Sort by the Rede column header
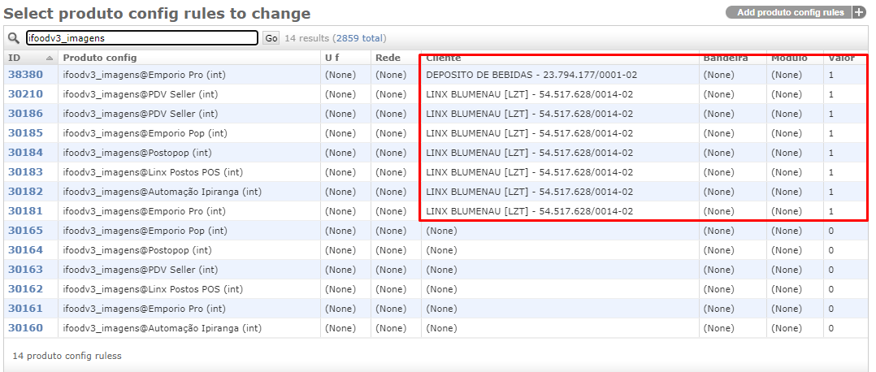 point(386,58)
